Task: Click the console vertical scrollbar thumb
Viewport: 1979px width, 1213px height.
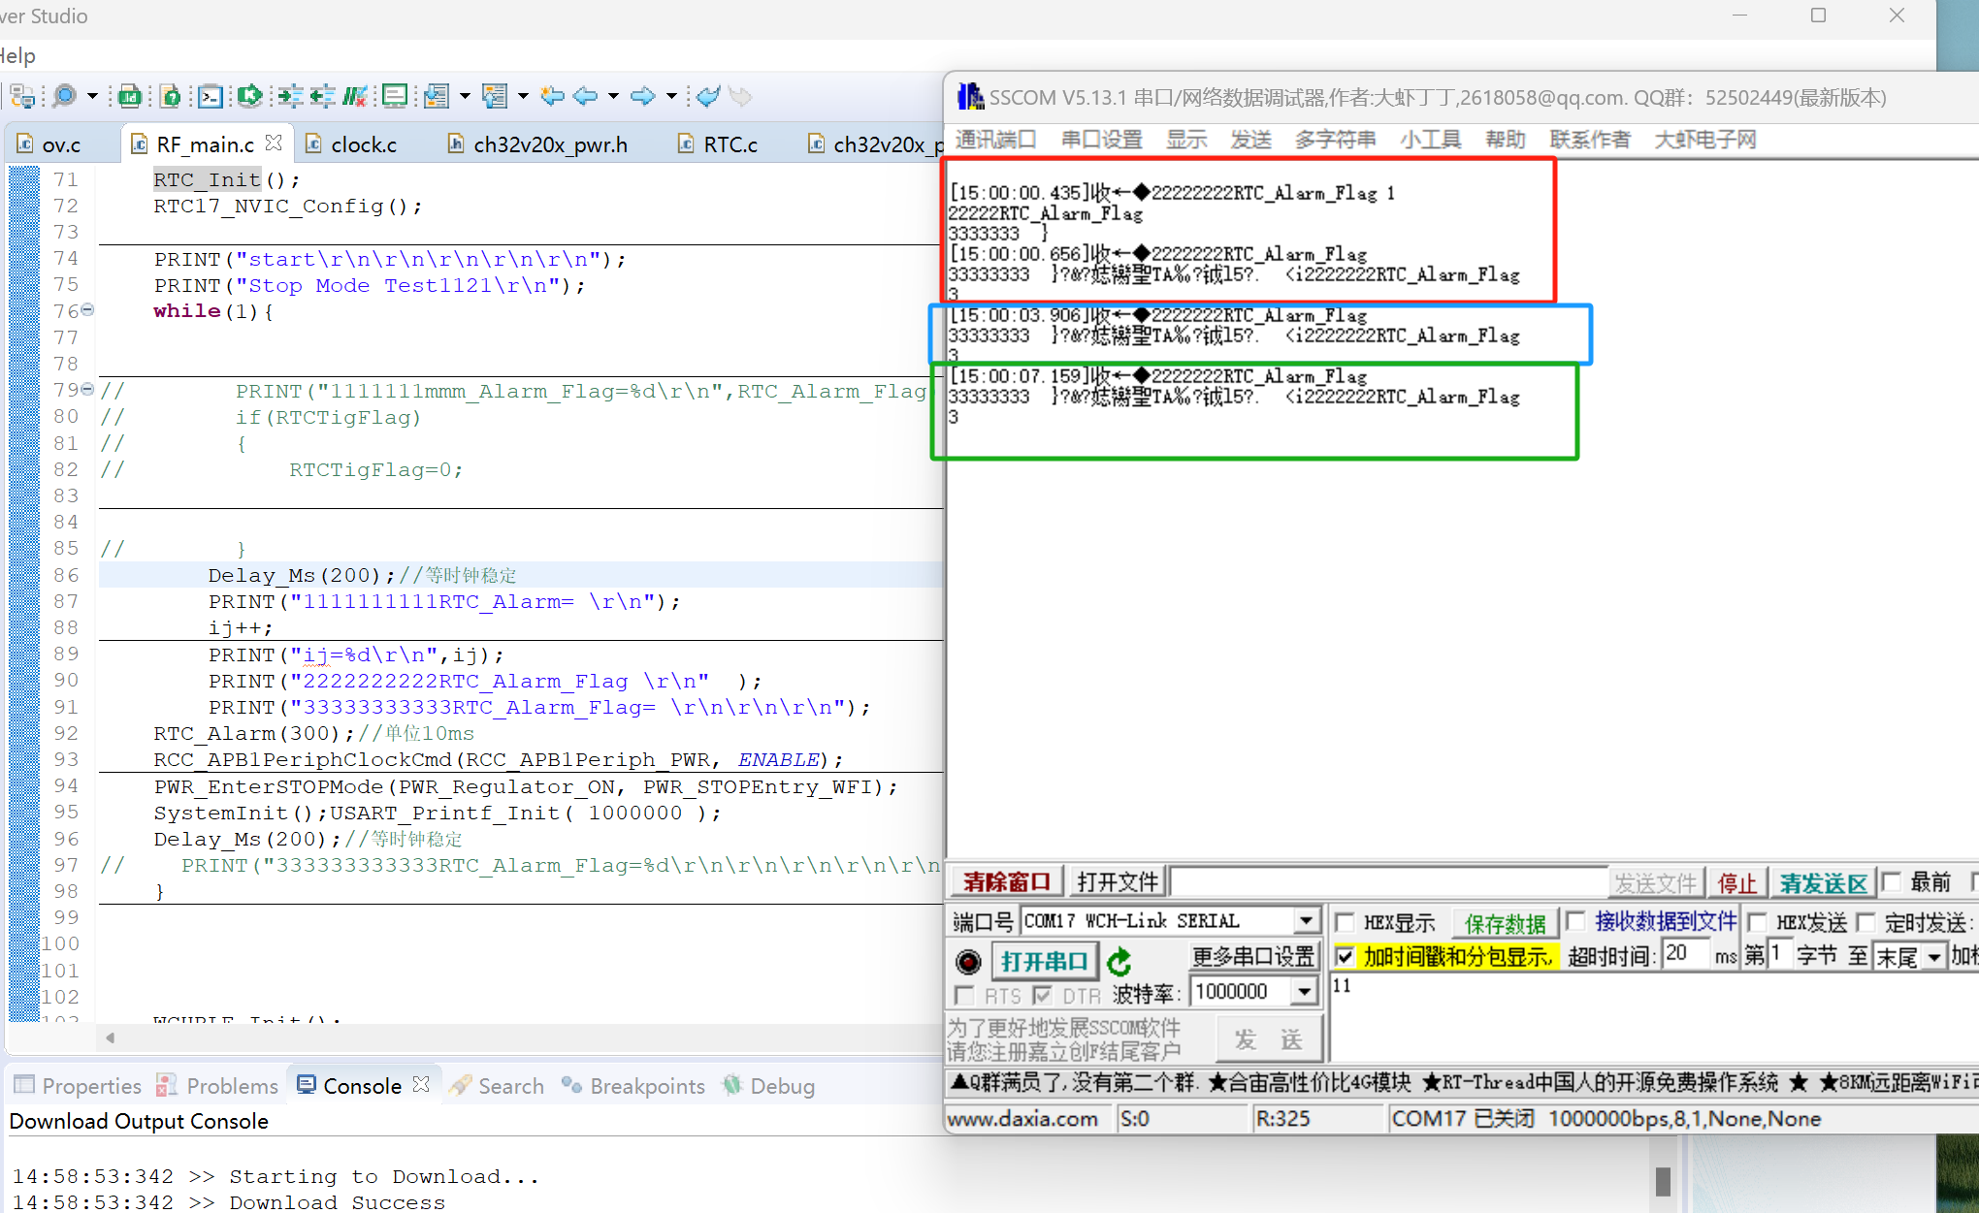Action: [x=1662, y=1181]
